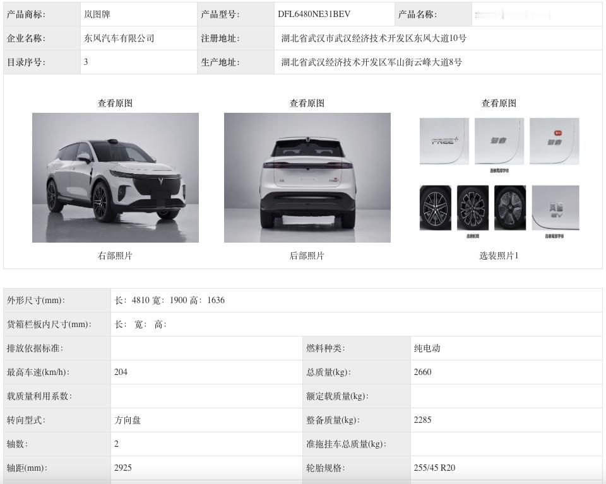Screen dimensions: 606x484
Task: Click the 产品名称 label cell
Action: [433, 14]
